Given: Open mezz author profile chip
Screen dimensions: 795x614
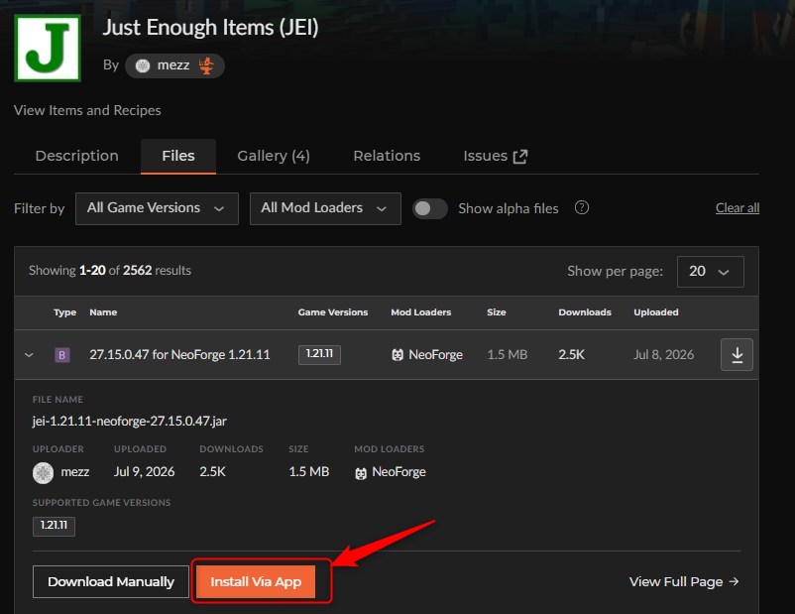Looking at the screenshot, I should tap(174, 65).
